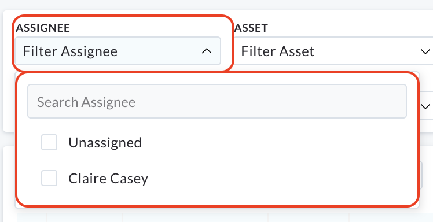Collapse the Assignee filter using the up chevron
The height and width of the screenshot is (222, 433).
tap(207, 51)
